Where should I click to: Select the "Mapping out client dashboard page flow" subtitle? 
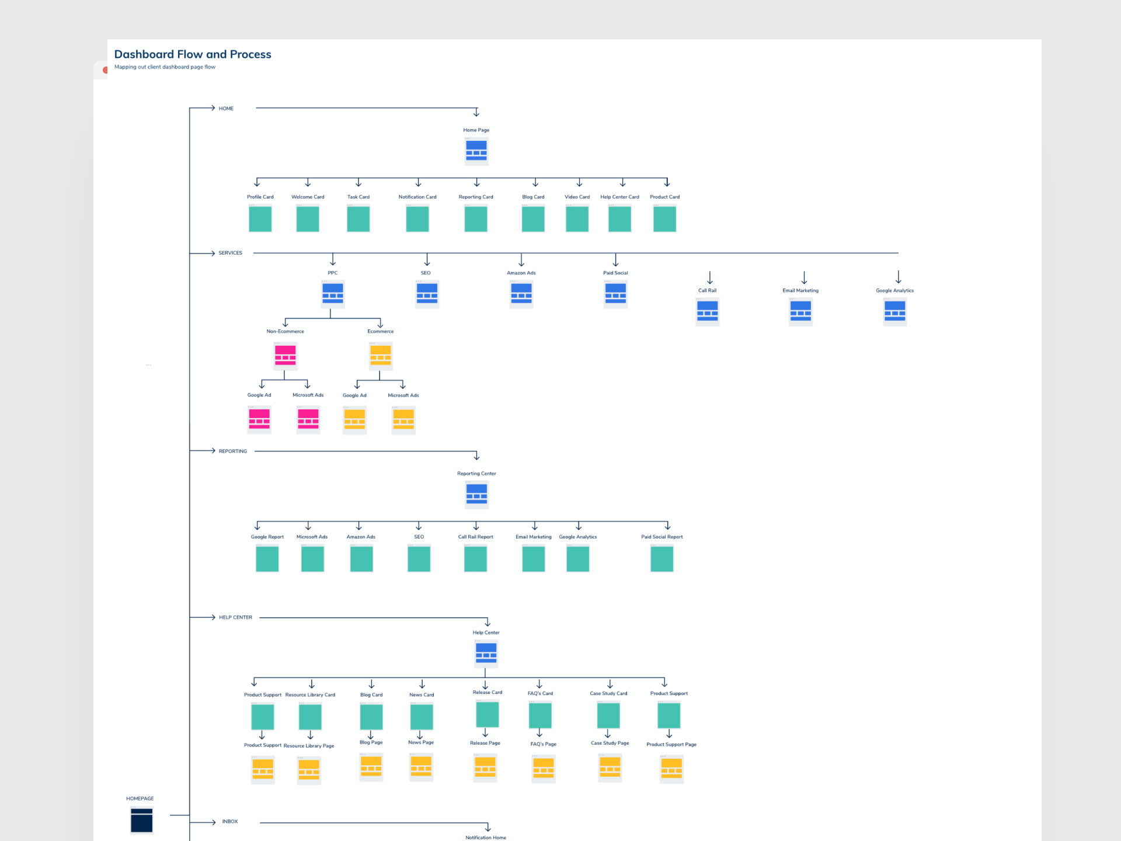click(165, 67)
